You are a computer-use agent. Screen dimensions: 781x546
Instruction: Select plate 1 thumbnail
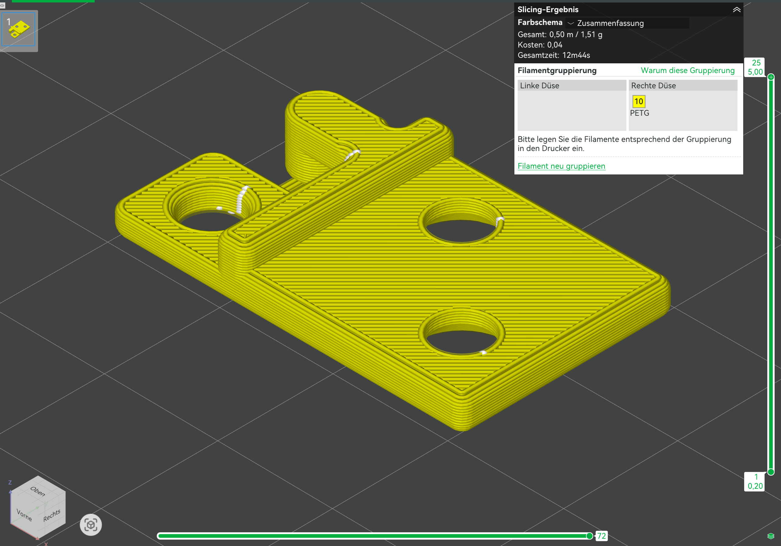[19, 30]
